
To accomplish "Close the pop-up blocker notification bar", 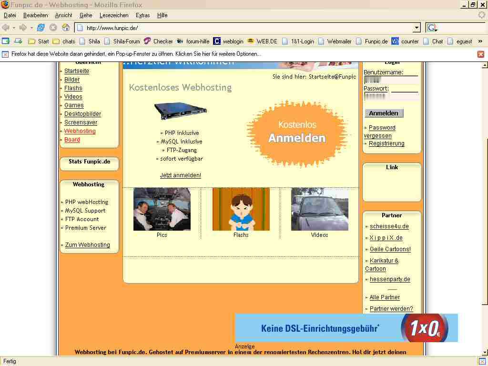I will click(481, 54).
